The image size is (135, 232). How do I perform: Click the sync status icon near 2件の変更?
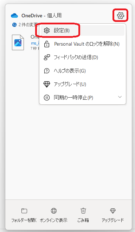[x=14, y=25]
